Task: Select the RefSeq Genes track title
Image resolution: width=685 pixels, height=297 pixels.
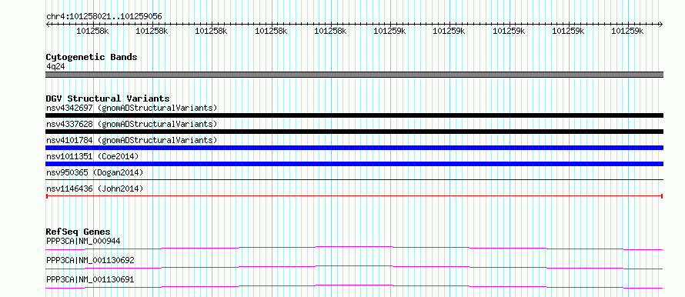Action: [x=79, y=232]
